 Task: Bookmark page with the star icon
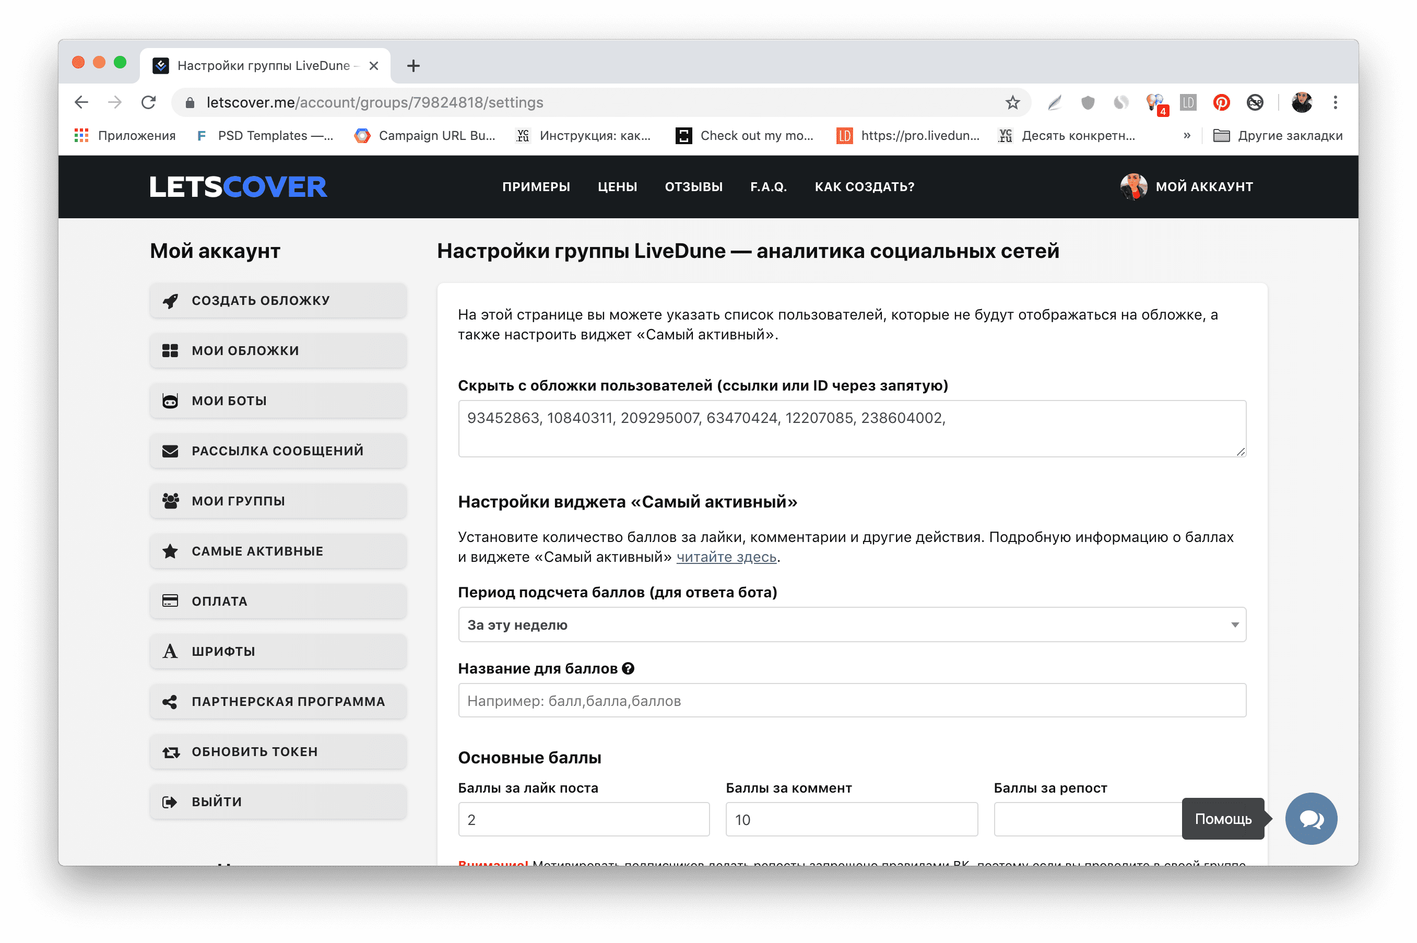[x=1012, y=103]
